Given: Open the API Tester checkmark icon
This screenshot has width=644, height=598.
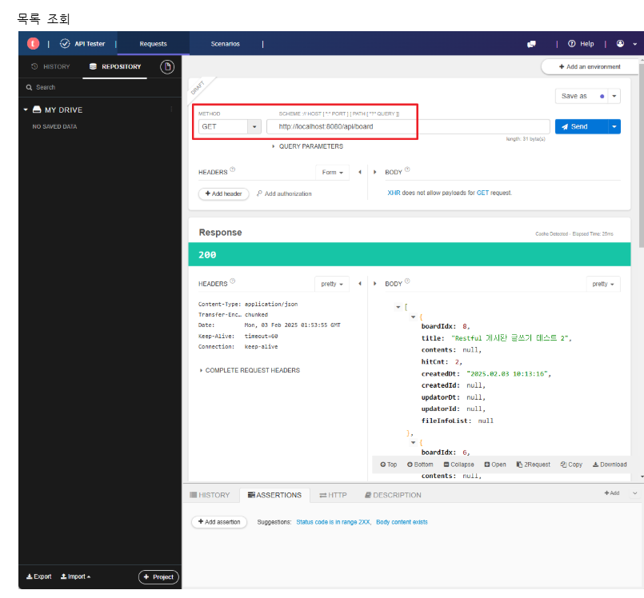Looking at the screenshot, I should pos(65,43).
